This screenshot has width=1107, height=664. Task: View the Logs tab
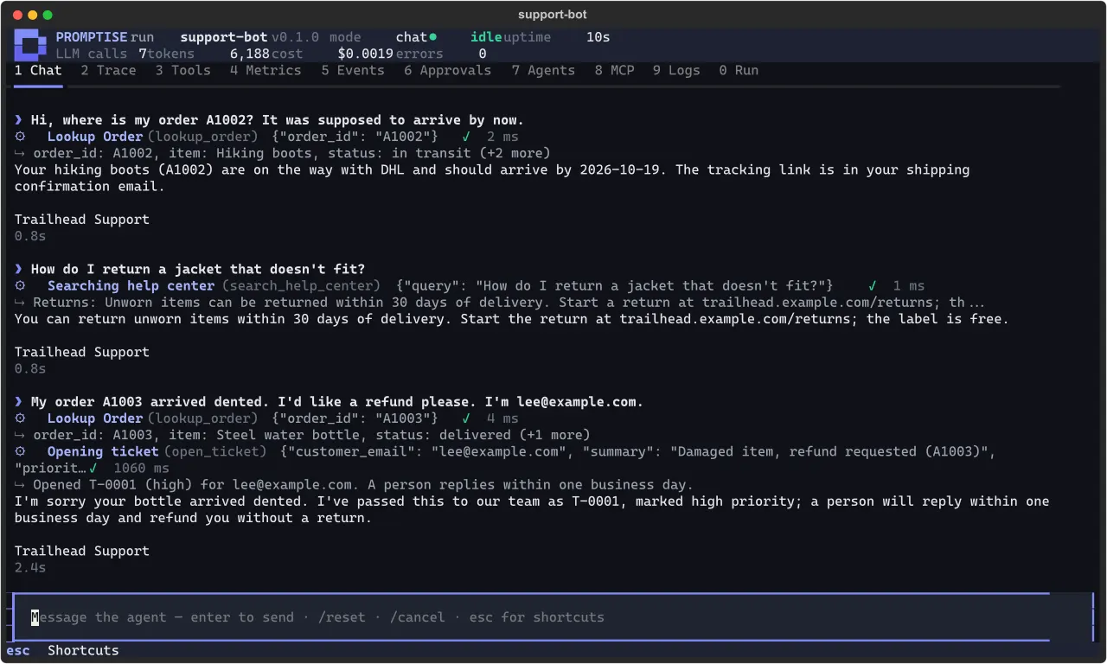[676, 71]
